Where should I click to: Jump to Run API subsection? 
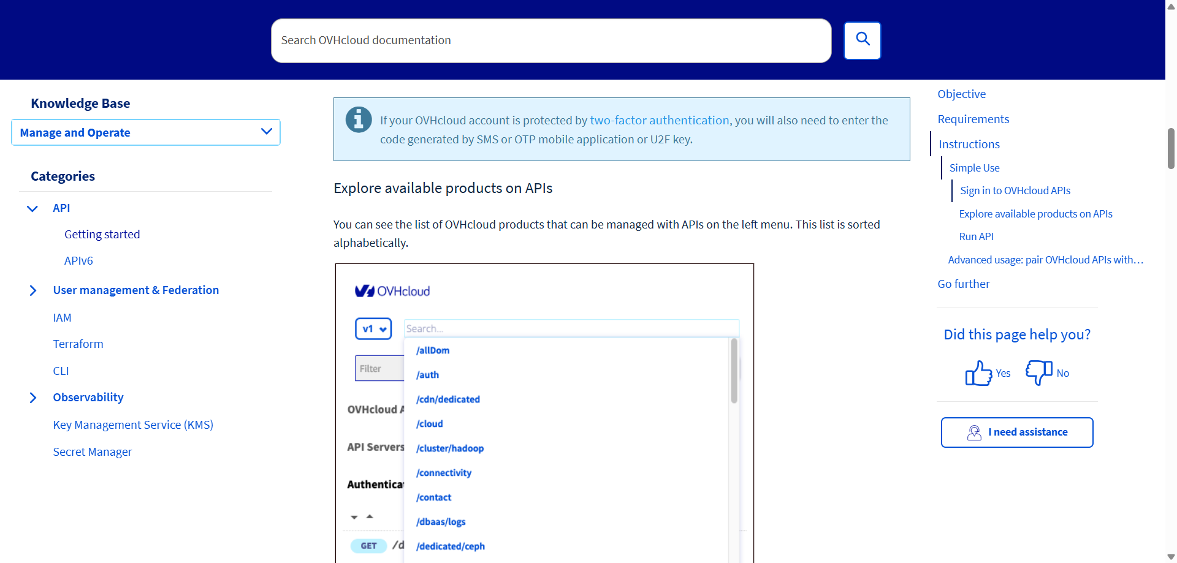pos(977,236)
